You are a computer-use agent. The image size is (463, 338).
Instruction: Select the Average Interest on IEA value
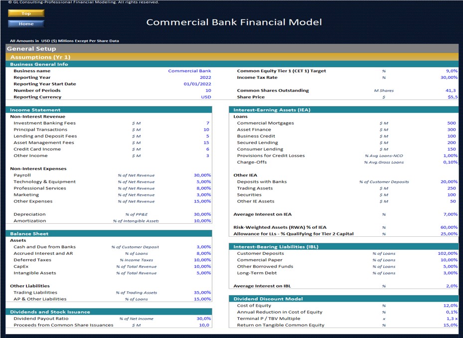pos(450,214)
